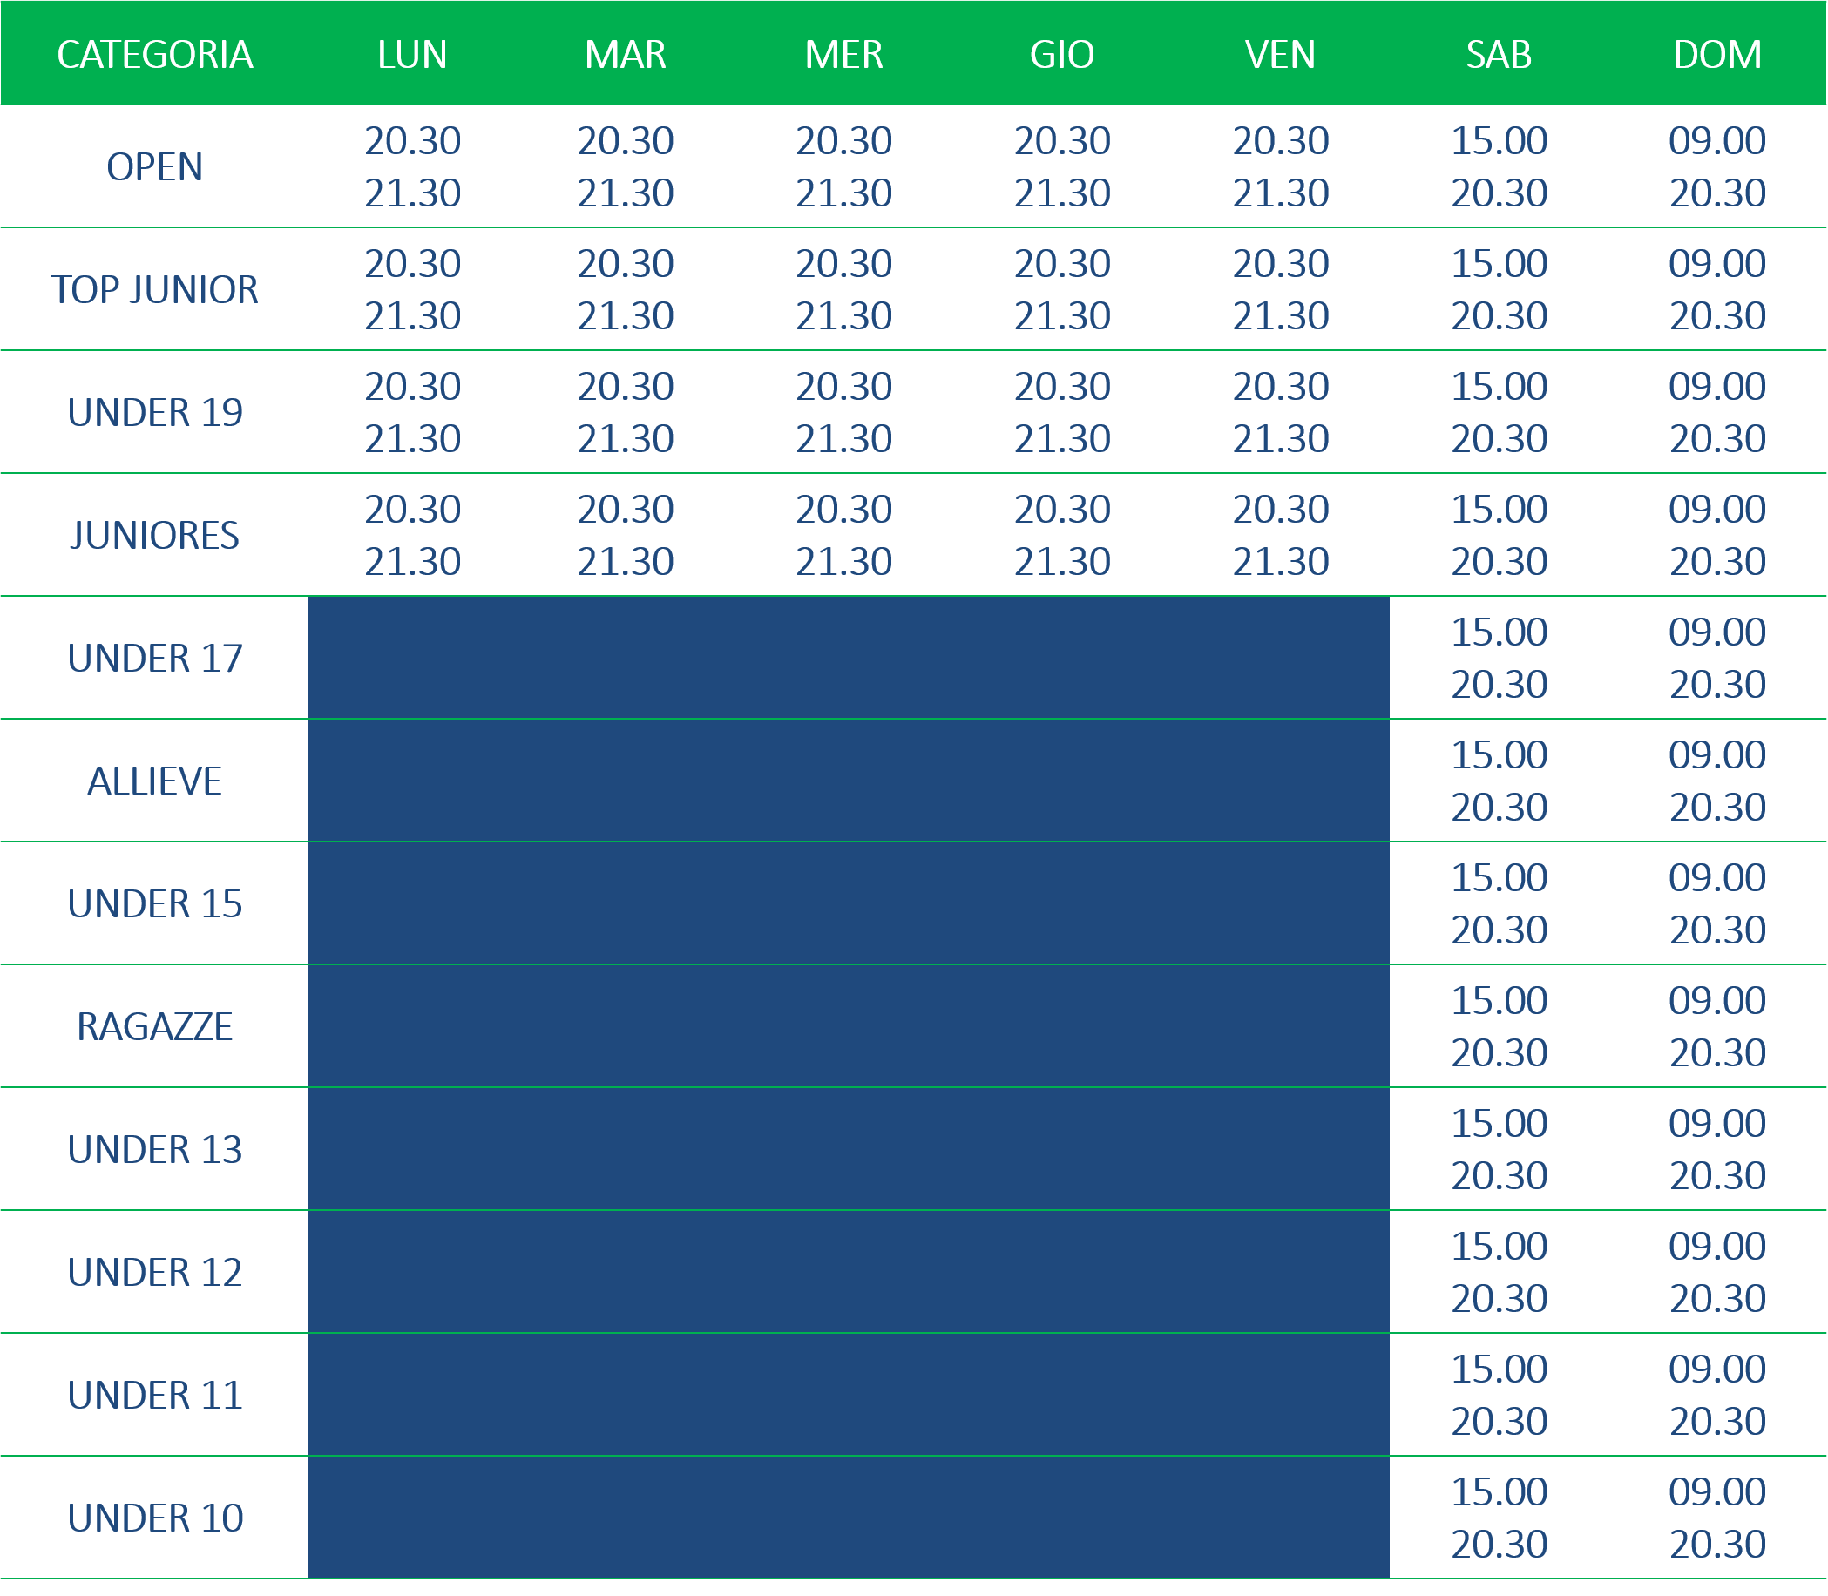Click the MAR column header
The width and height of the screenshot is (1828, 1596).
pos(626,54)
